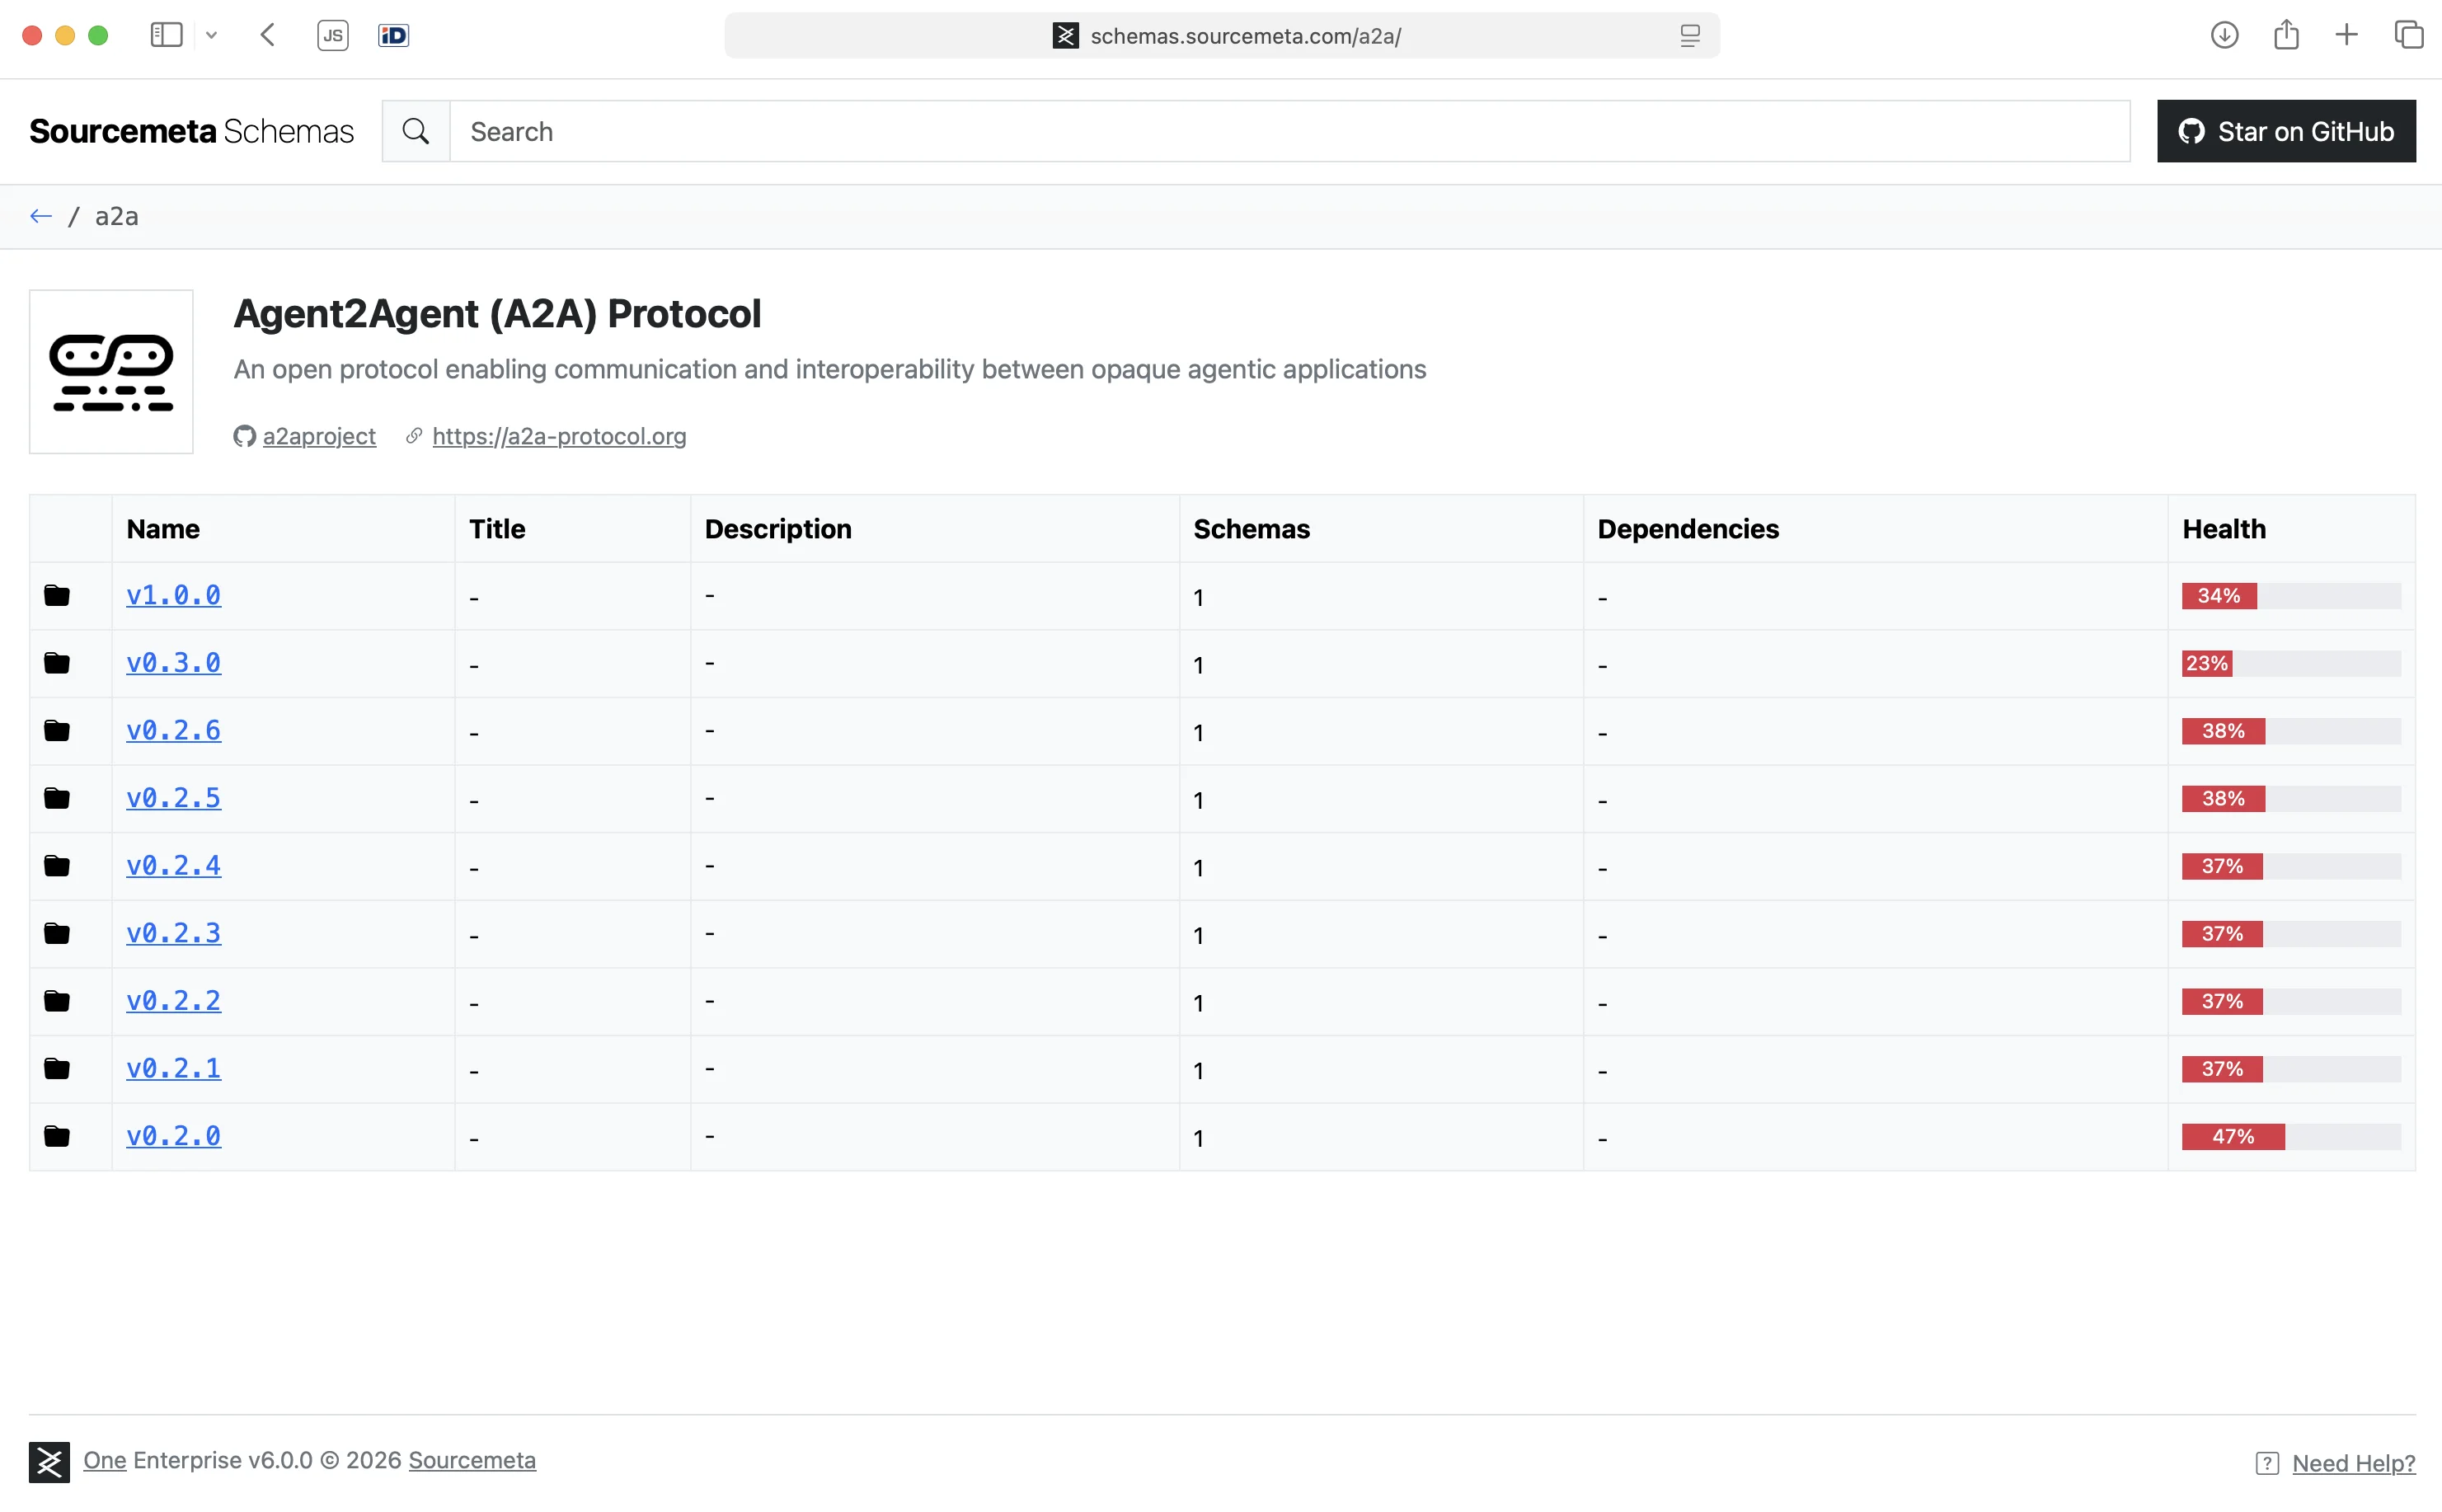The height and width of the screenshot is (1512, 2442).
Task: Click the A2A protocol logo thumbnail
Action: (111, 372)
